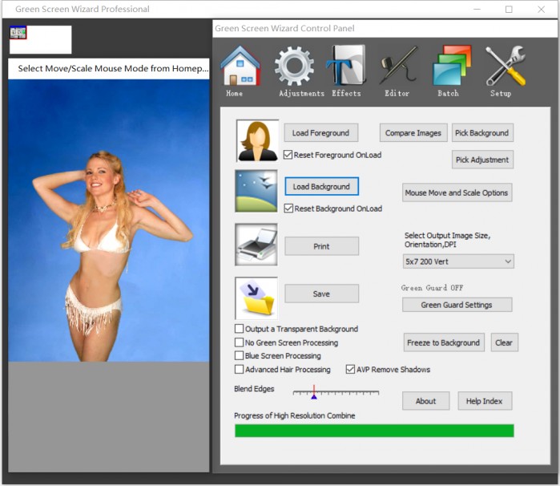Open the output image size dropdown
Screen dimensions: 560x486
pos(458,261)
